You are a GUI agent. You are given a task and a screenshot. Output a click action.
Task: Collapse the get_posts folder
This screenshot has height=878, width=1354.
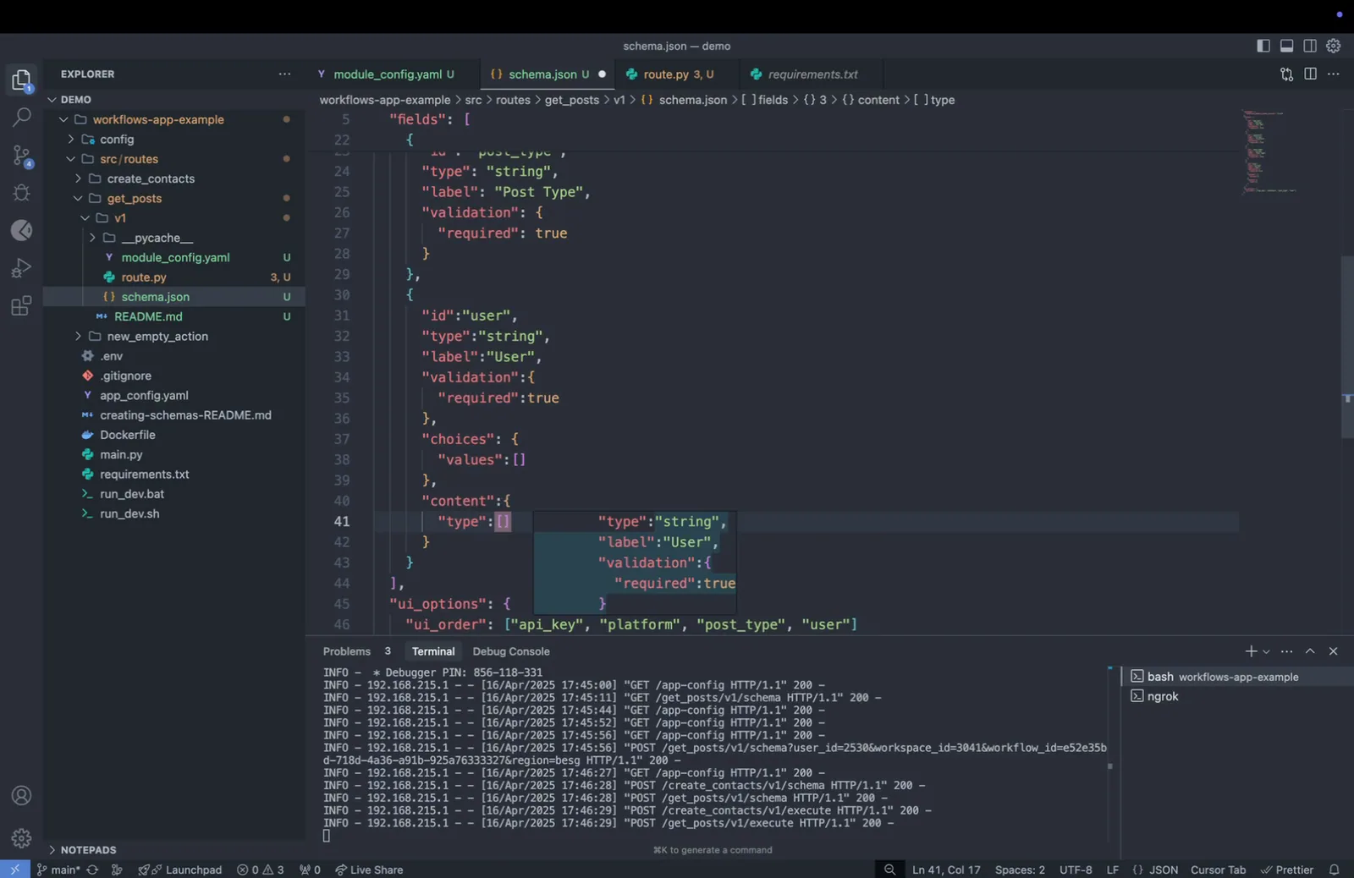(174, 199)
